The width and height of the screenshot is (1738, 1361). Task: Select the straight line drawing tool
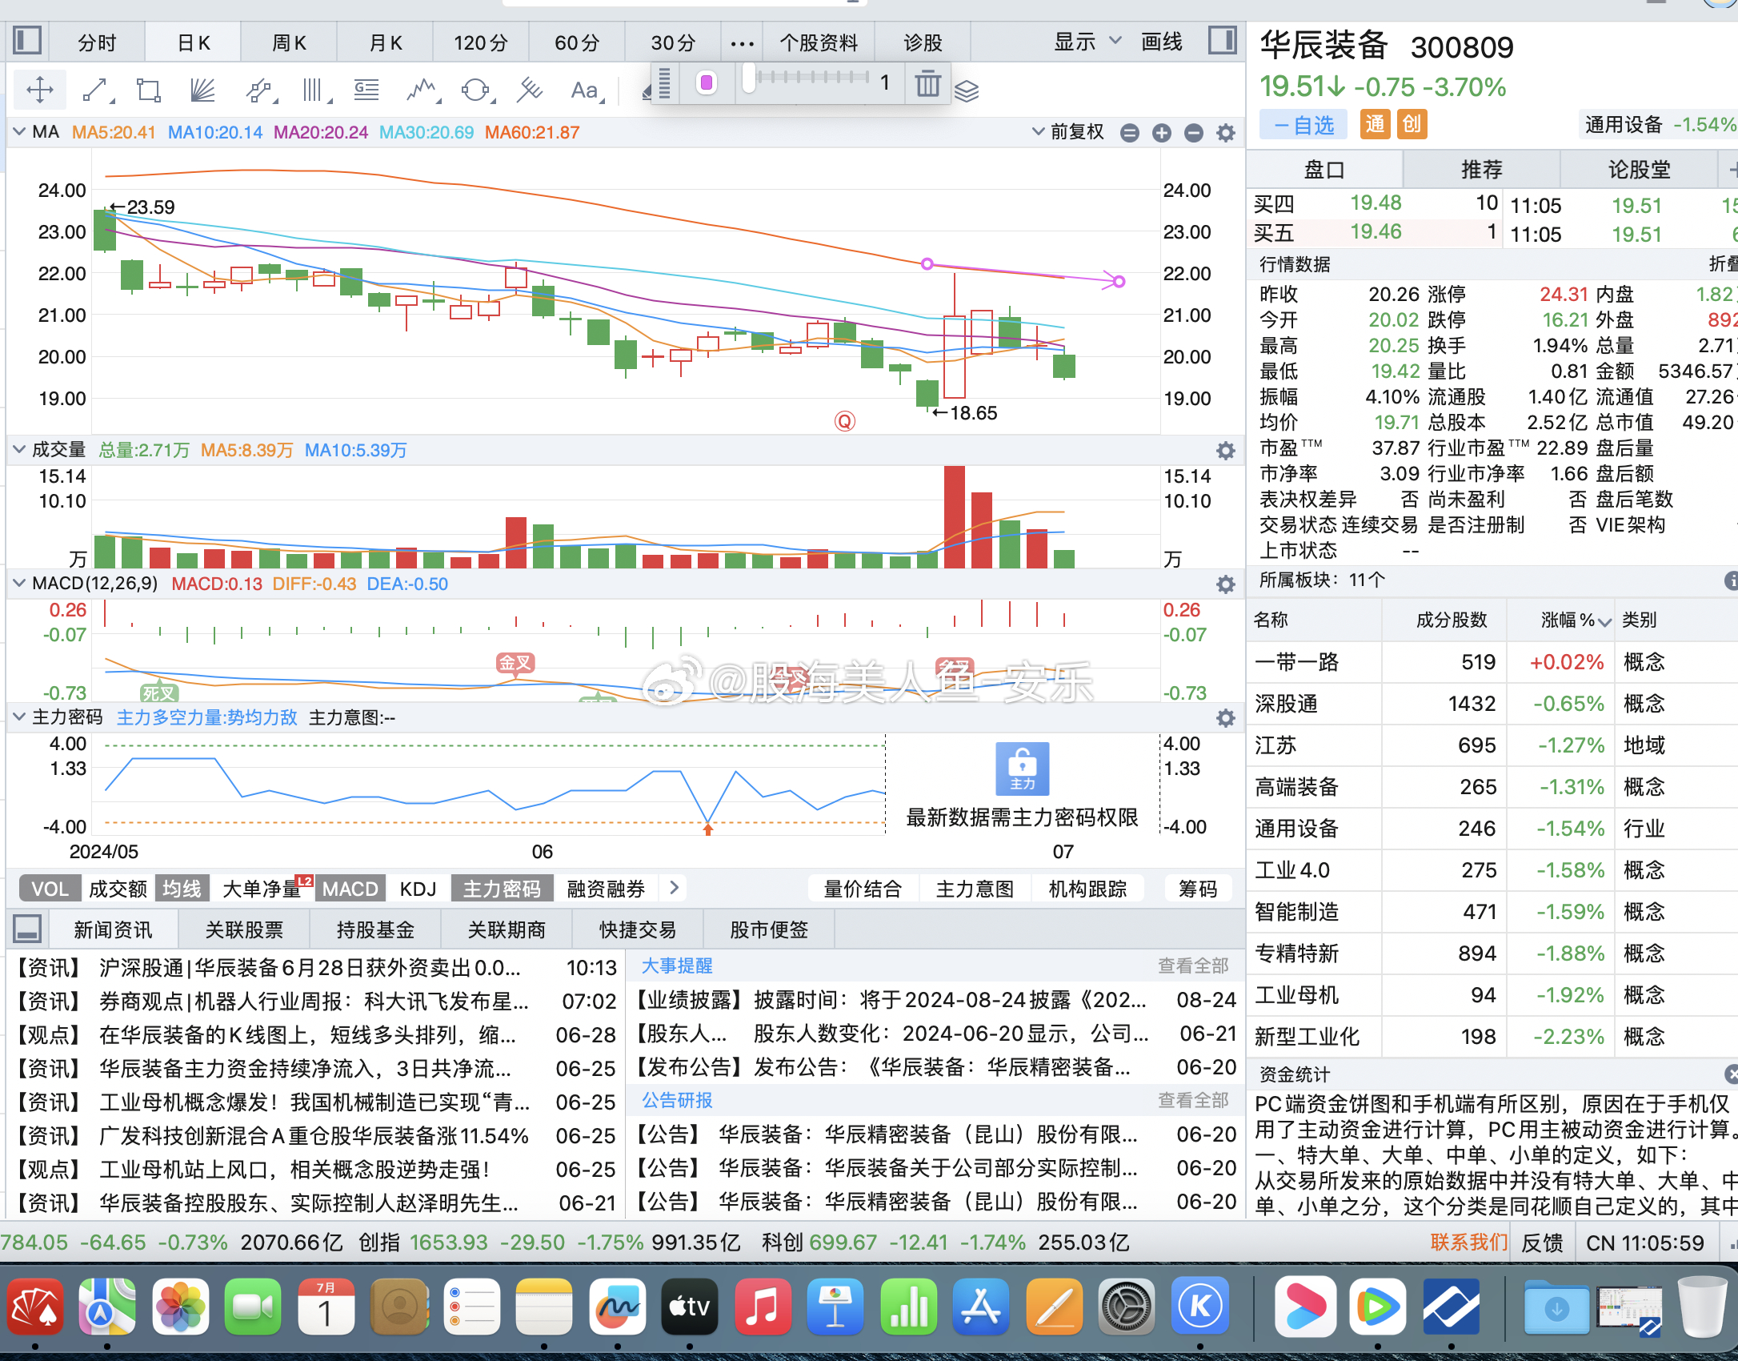[x=95, y=90]
